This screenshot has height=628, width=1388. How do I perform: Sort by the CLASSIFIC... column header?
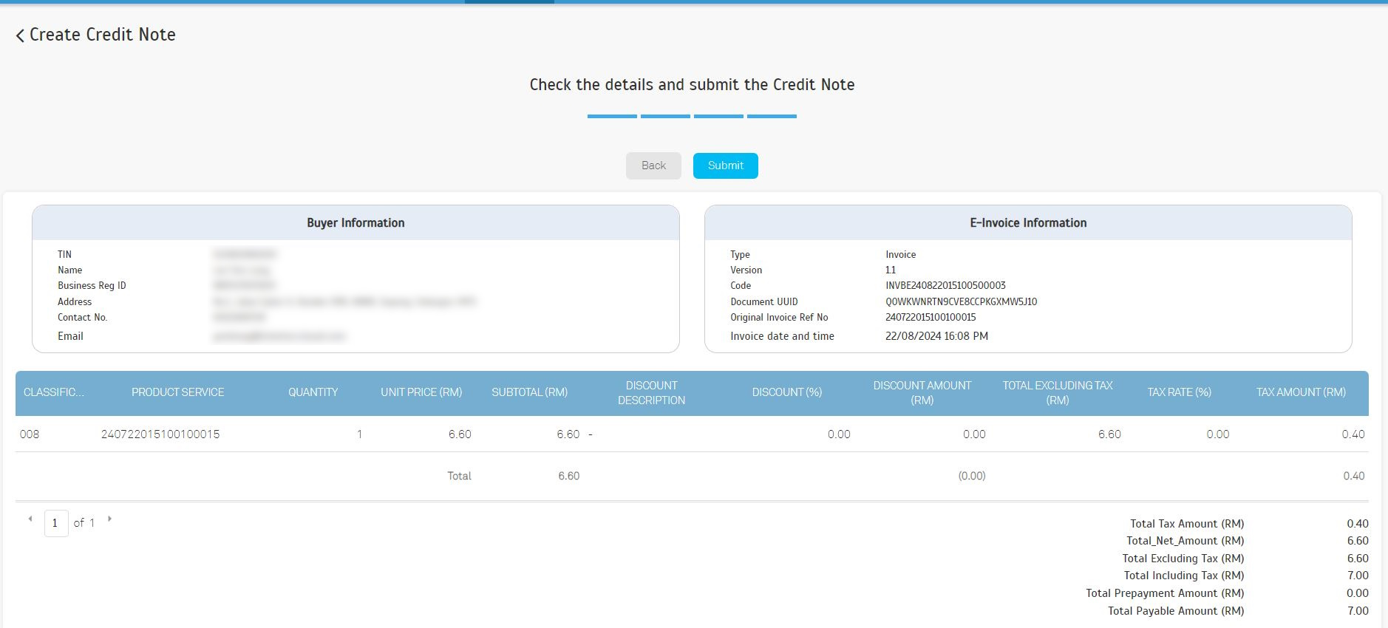pyautogui.click(x=53, y=392)
